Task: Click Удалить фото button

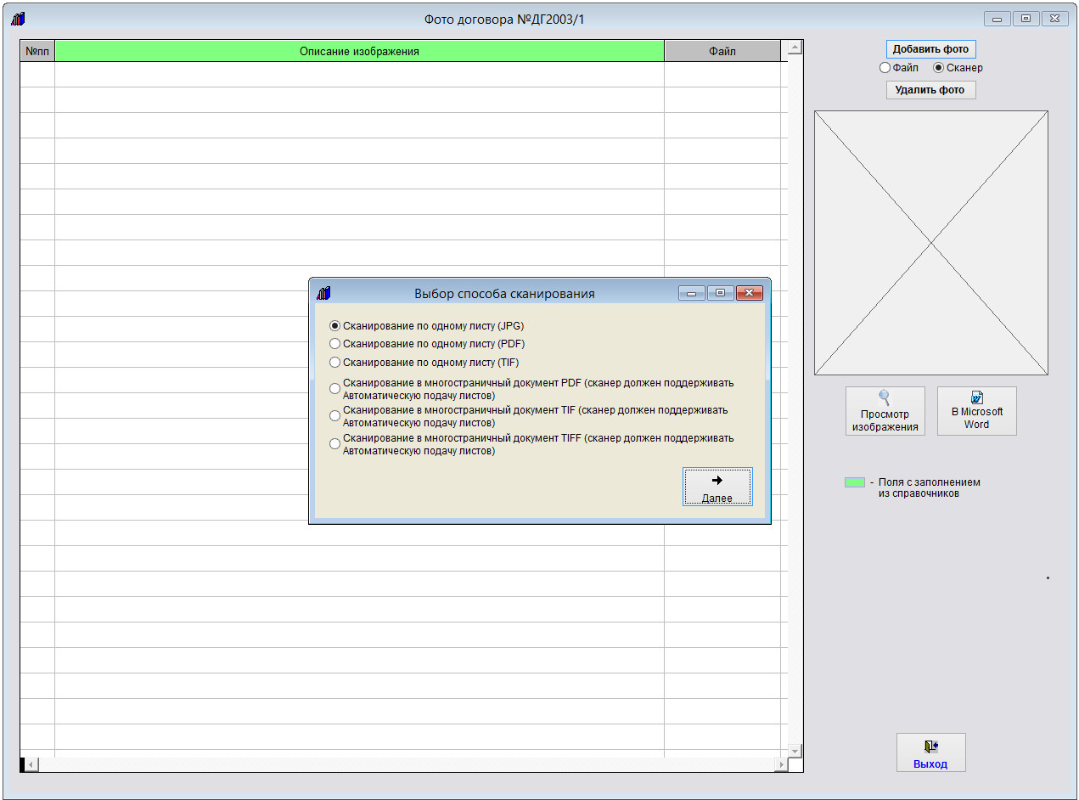Action: click(930, 90)
